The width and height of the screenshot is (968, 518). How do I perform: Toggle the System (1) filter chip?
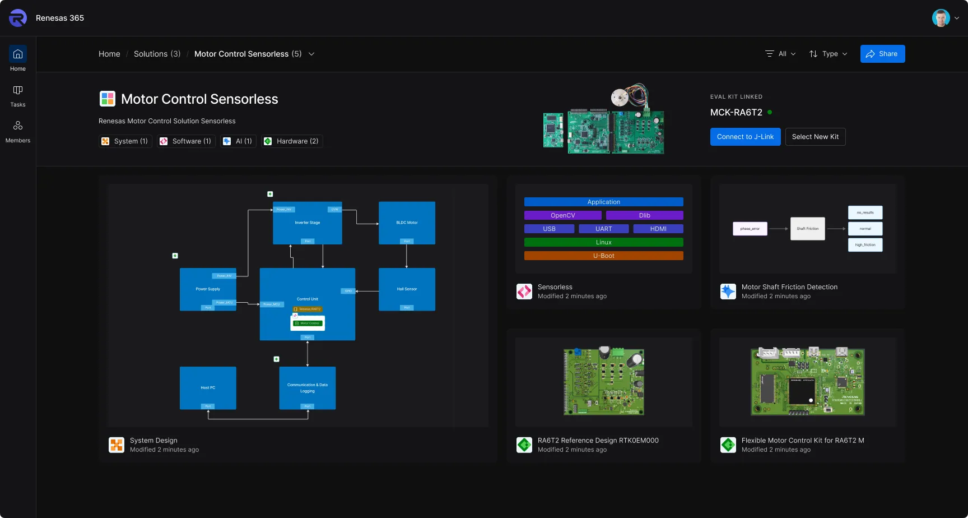tap(125, 141)
